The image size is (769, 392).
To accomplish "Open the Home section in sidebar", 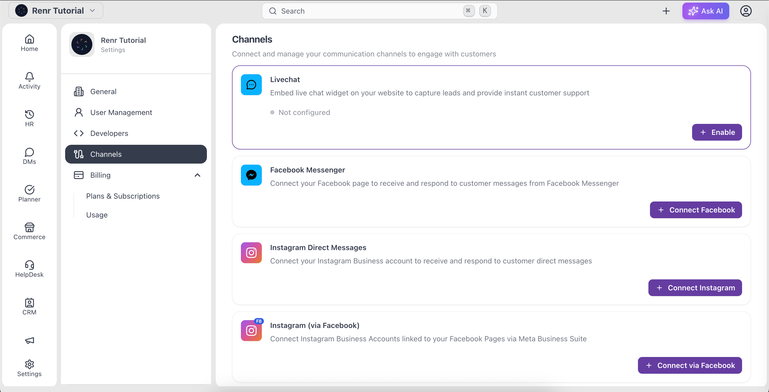I will click(x=29, y=43).
